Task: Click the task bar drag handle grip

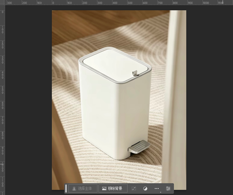Action: coord(66,188)
